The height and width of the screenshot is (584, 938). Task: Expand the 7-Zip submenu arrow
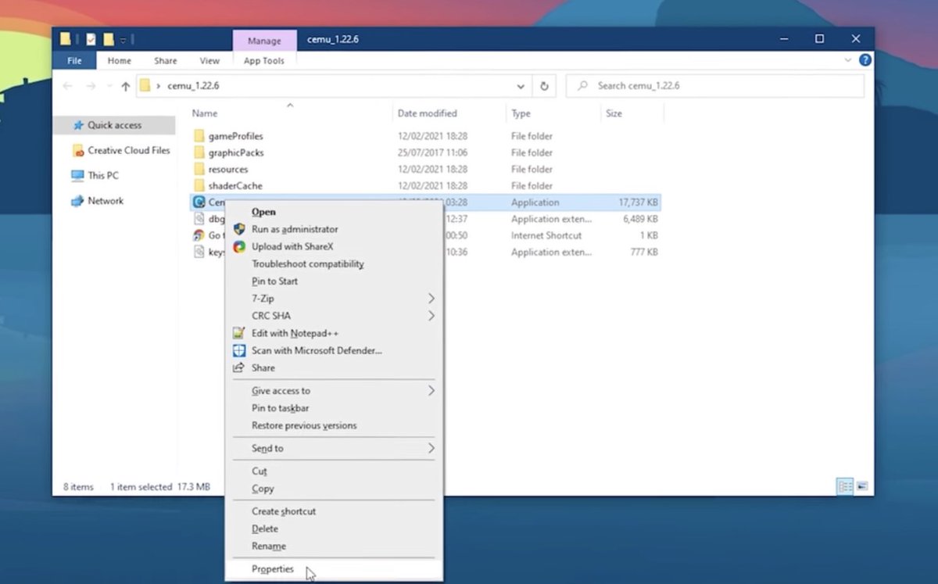pos(431,299)
